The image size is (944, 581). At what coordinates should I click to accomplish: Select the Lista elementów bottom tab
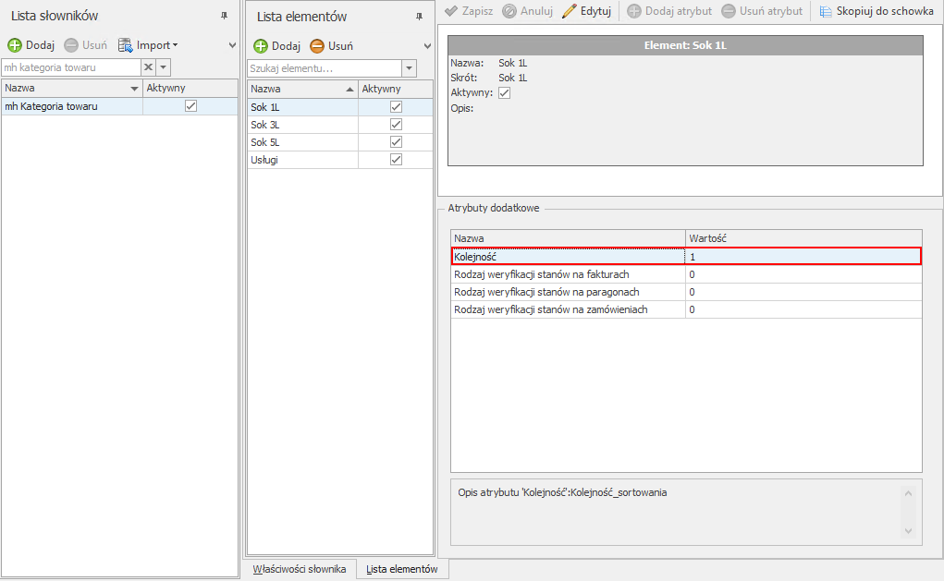tap(402, 569)
